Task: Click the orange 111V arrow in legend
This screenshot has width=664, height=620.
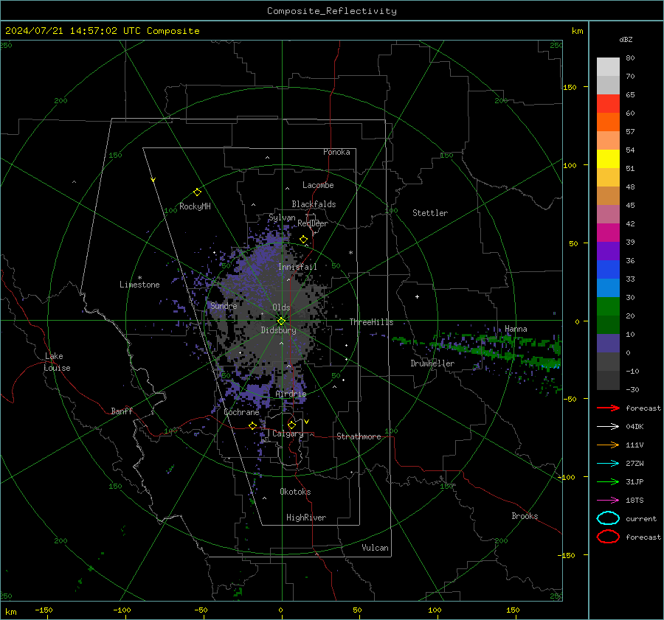Action: point(608,445)
